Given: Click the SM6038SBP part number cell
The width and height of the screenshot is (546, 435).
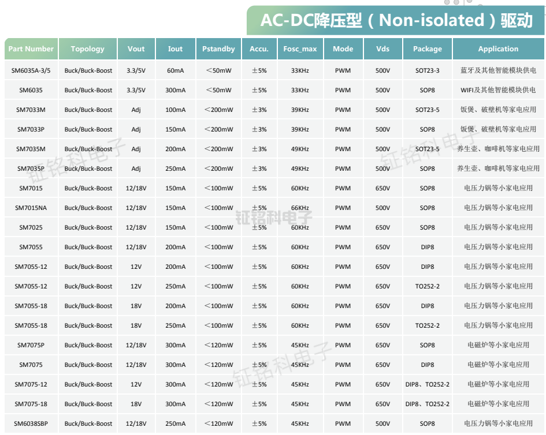Looking at the screenshot, I should coord(31,423).
